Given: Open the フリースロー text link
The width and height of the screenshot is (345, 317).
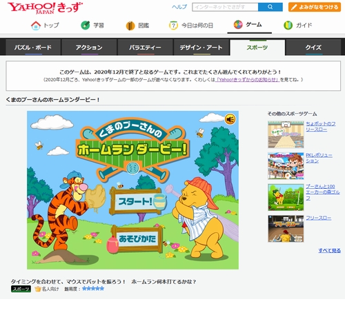Looking at the screenshot, I should pyautogui.click(x=319, y=218).
